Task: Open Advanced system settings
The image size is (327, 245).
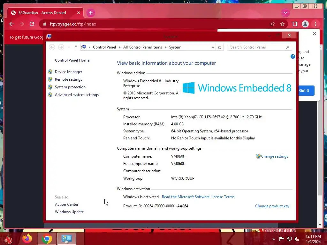Action: [x=77, y=95]
